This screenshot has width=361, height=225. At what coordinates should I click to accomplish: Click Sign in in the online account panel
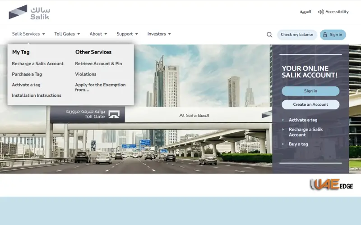[x=310, y=91]
